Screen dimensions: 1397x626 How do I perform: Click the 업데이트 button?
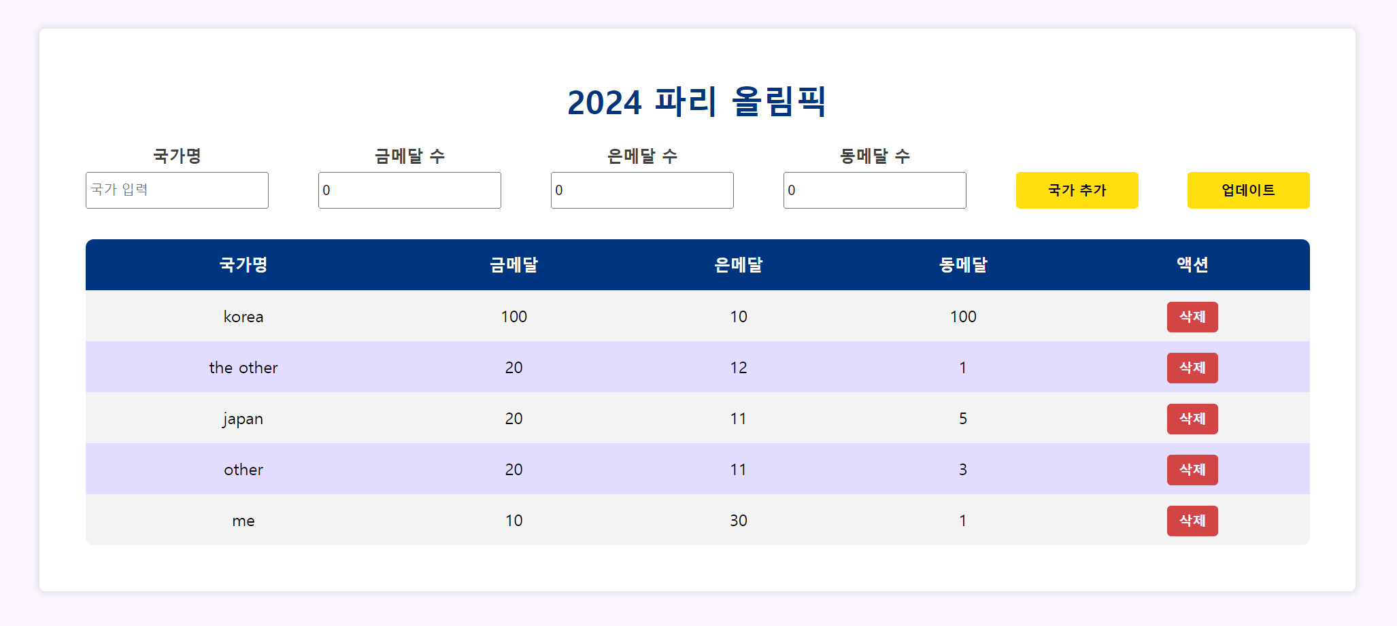pos(1249,190)
